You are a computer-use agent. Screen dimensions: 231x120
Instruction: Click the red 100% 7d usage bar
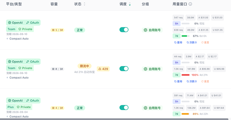click(x=185, y=75)
